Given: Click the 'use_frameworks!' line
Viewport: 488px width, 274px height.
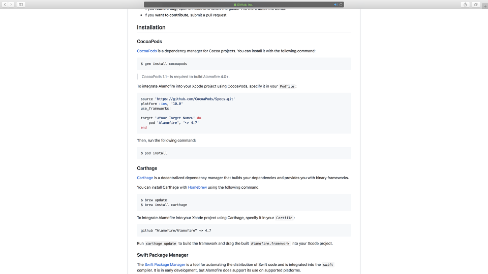Looking at the screenshot, I should tap(156, 109).
